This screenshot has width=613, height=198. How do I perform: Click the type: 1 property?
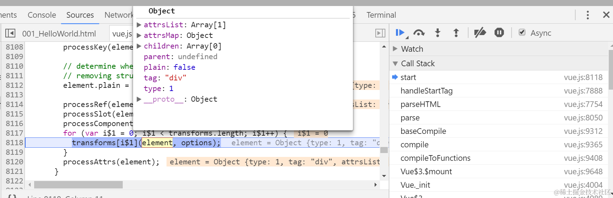coord(158,89)
